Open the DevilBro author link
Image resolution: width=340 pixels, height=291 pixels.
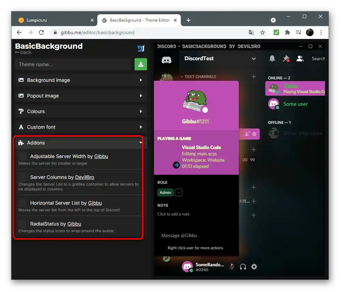[84, 177]
